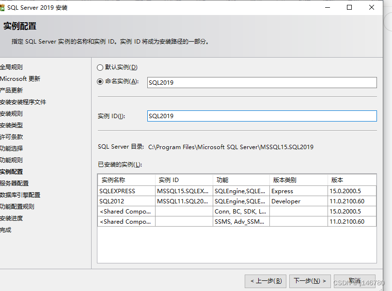Proceed with the 下一步(N) button
The width and height of the screenshot is (392, 291).
tap(310, 281)
